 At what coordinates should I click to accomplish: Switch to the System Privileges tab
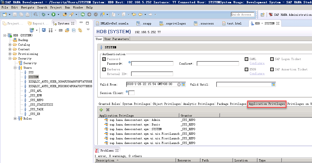coord(136,104)
